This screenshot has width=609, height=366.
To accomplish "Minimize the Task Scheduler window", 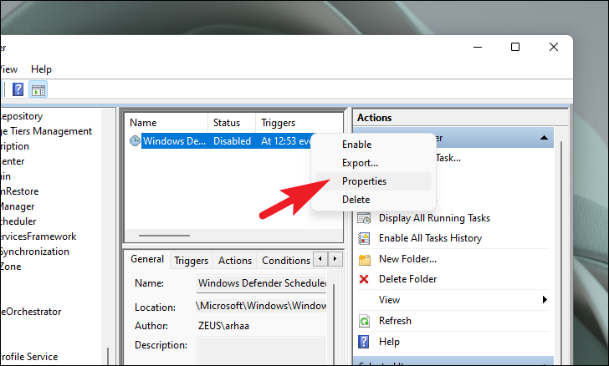I will [478, 47].
